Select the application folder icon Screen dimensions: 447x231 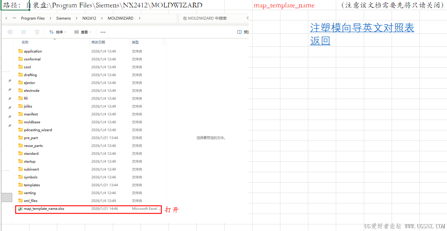coord(20,51)
